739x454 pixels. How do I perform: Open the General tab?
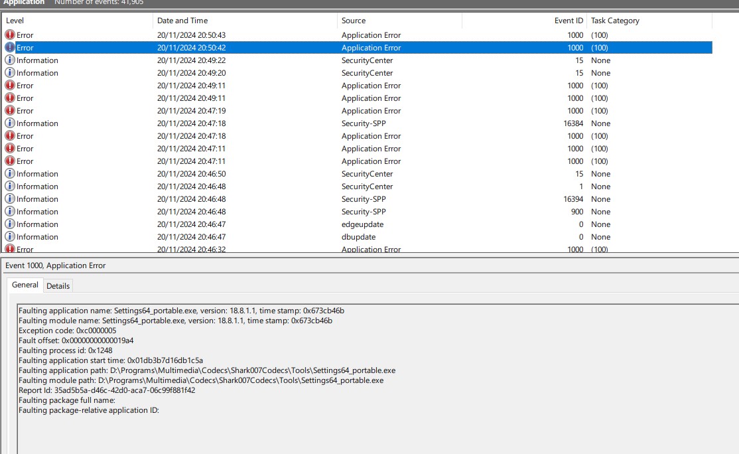click(25, 285)
